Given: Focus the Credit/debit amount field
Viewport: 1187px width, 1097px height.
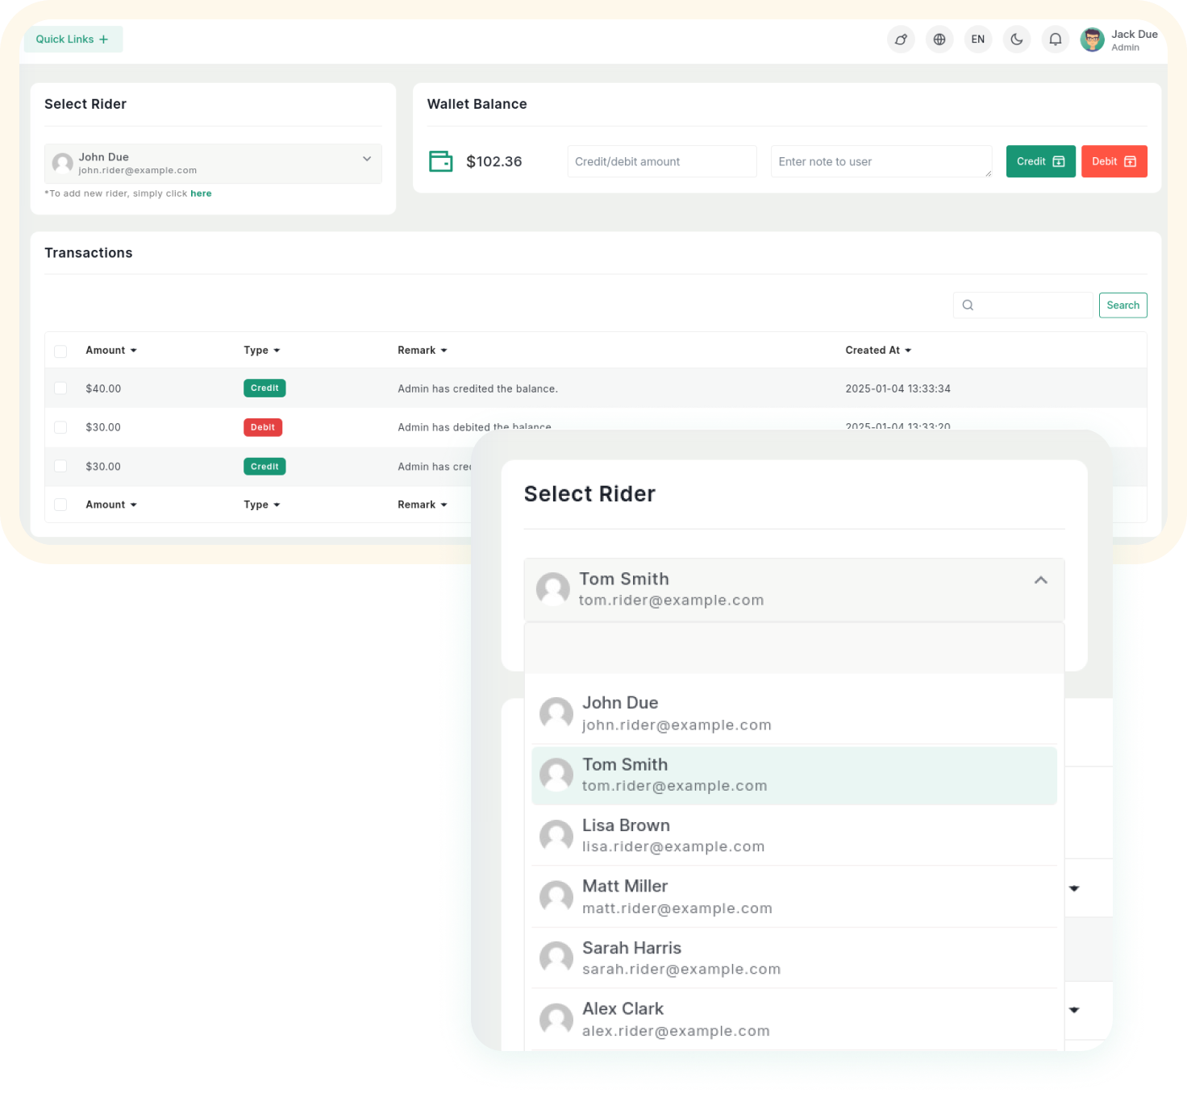Looking at the screenshot, I should [x=661, y=162].
